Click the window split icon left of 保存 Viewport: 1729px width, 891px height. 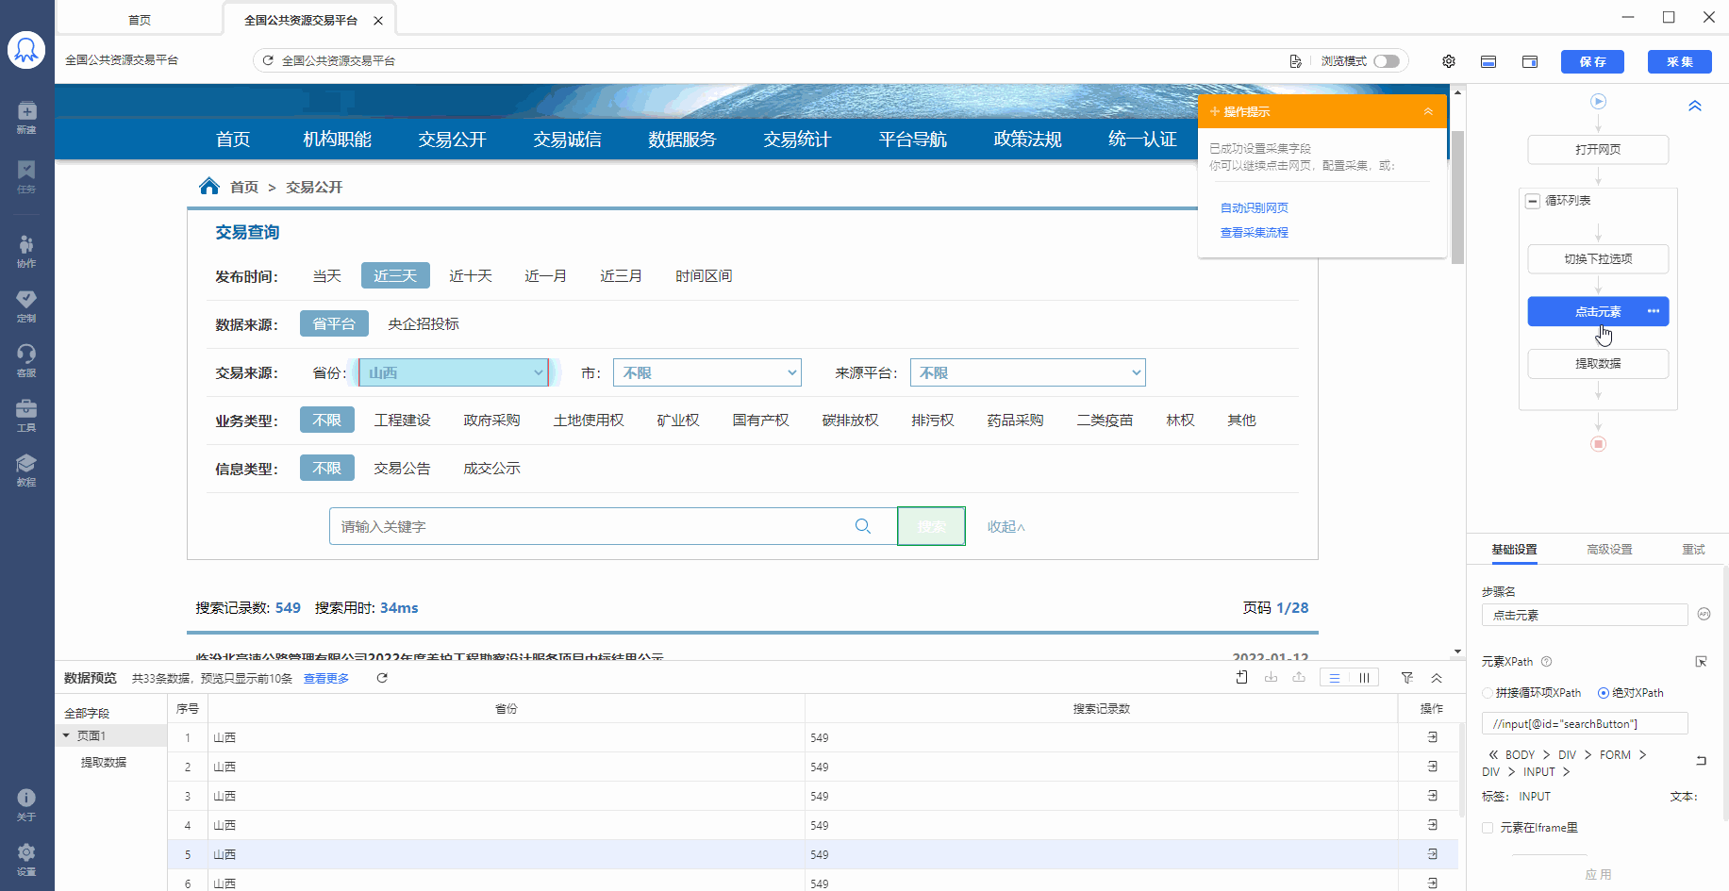pyautogui.click(x=1530, y=61)
